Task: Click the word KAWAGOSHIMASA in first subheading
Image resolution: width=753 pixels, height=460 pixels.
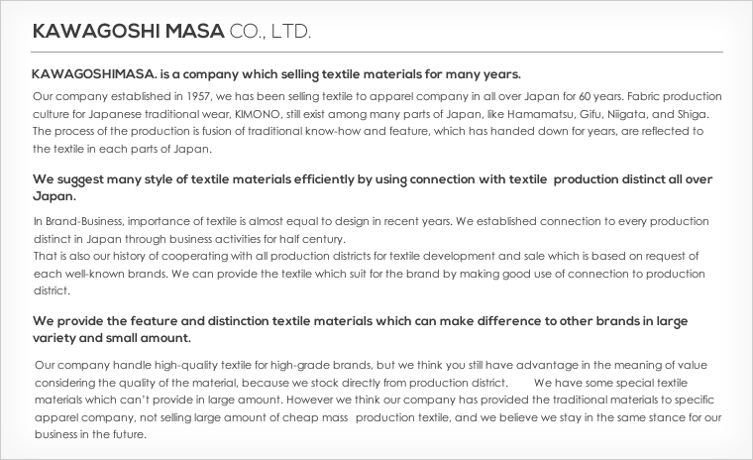Action: click(x=94, y=74)
